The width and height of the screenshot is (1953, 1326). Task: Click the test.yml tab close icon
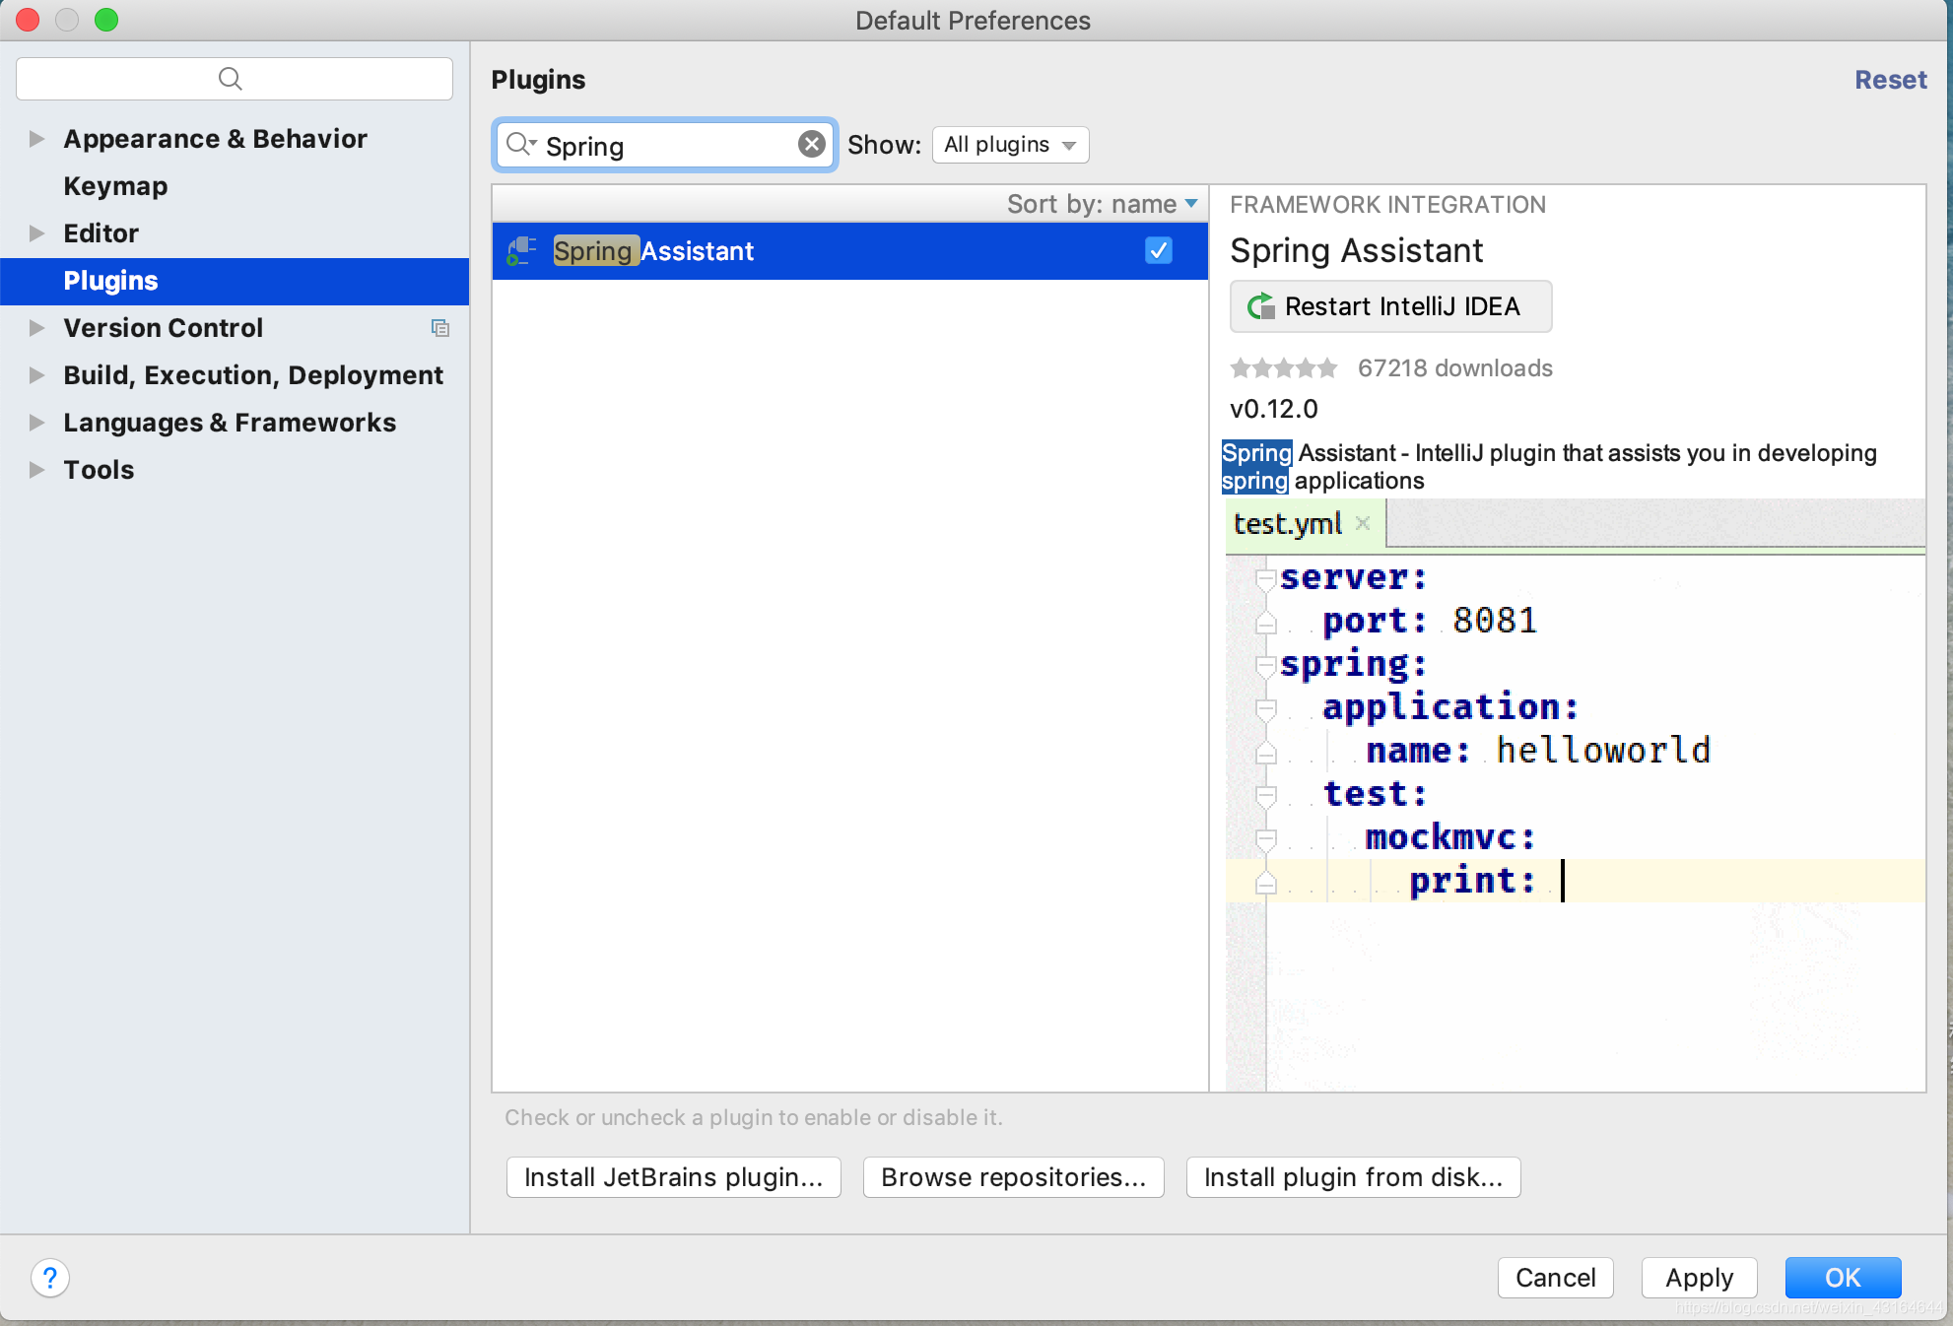[x=1363, y=522]
